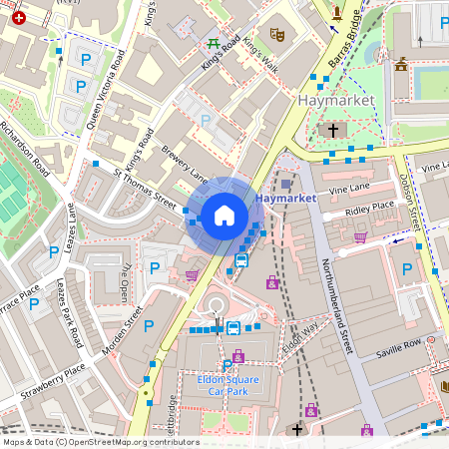Click the Dobson Street label

410,203
